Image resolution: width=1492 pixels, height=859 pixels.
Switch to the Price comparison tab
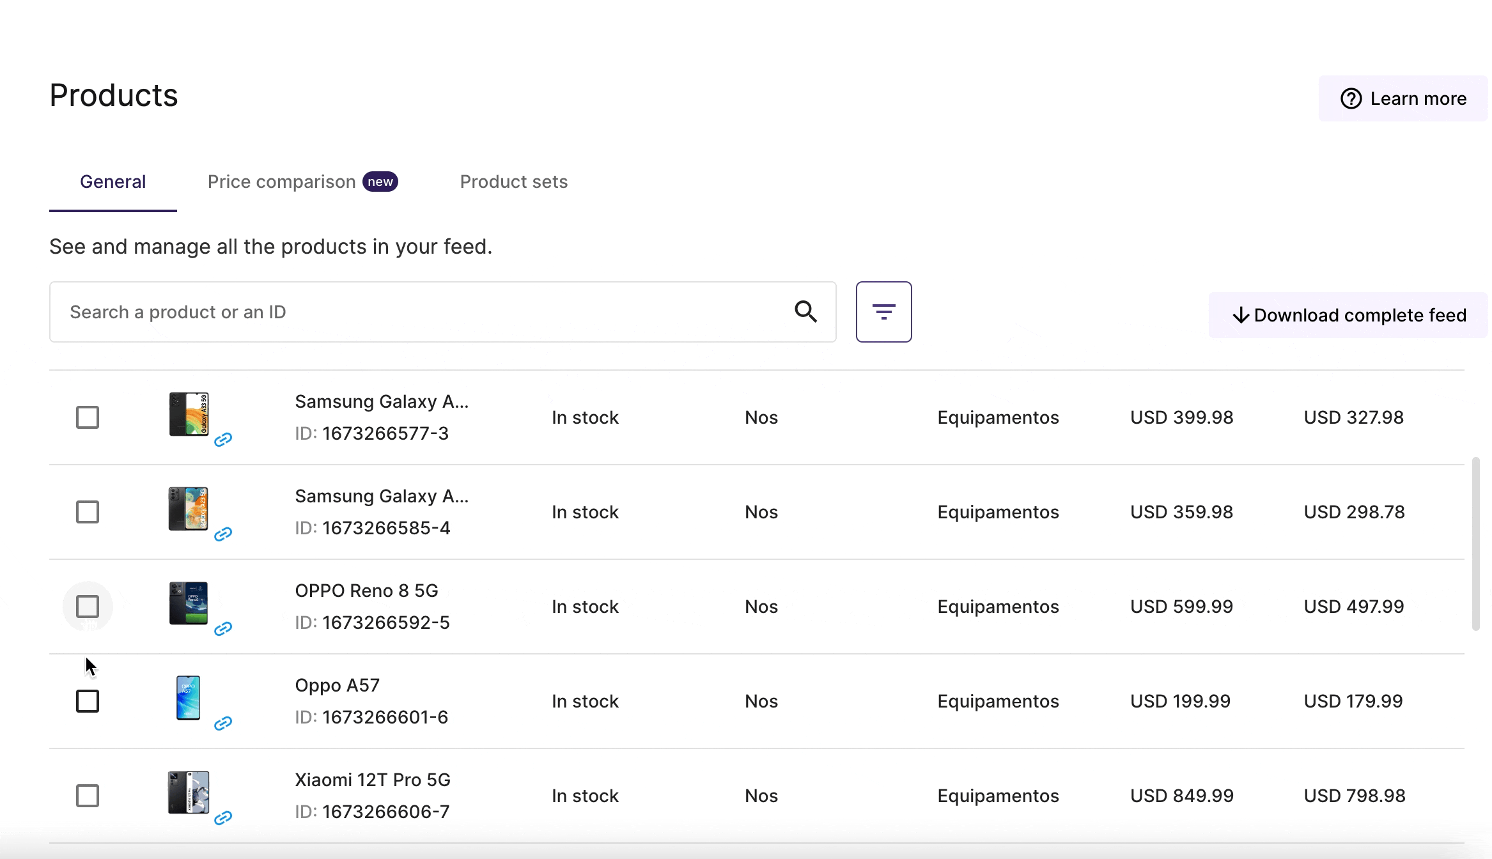click(302, 182)
